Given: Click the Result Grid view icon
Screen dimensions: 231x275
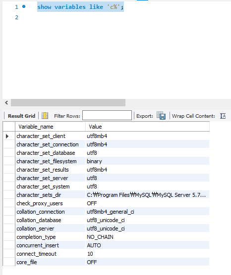Looking at the screenshot, I should point(45,116).
